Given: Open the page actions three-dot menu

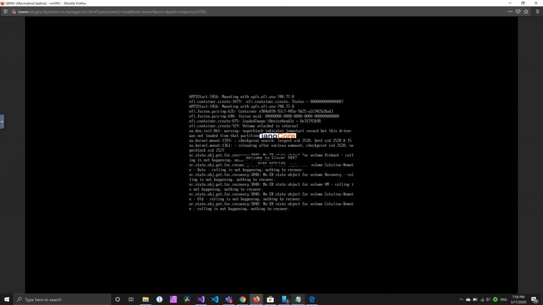Looking at the screenshot, I should click(510, 11).
